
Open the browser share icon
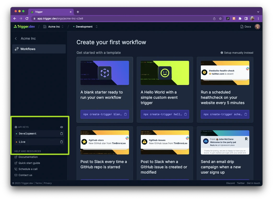click(214, 18)
